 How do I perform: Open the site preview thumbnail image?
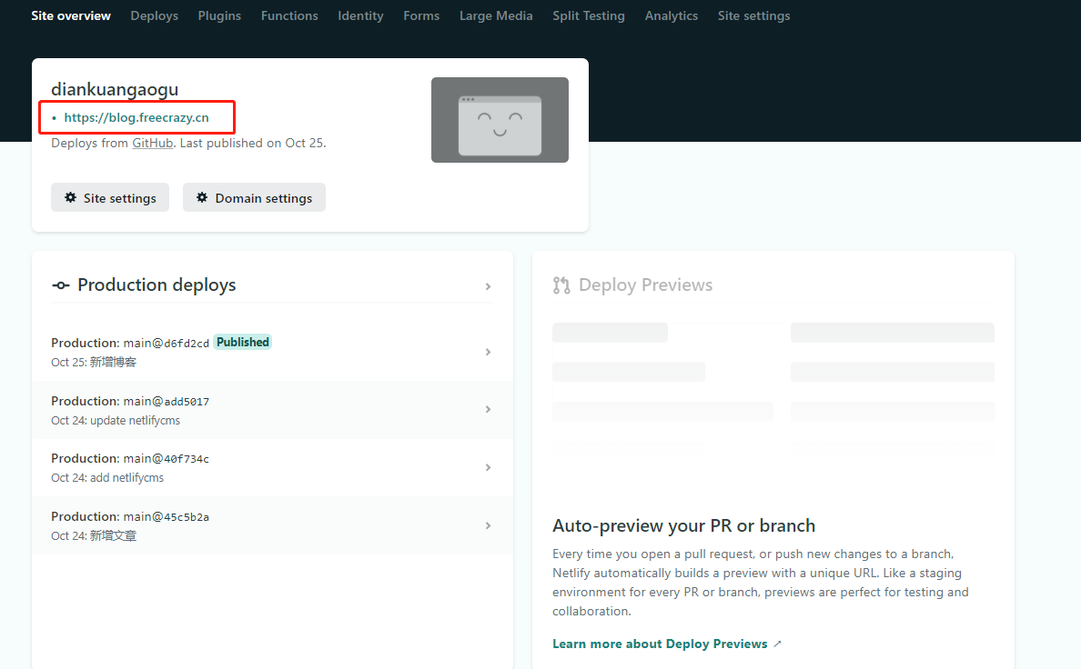coord(500,120)
